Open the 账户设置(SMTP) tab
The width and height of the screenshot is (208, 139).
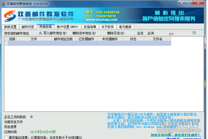tap(68, 27)
